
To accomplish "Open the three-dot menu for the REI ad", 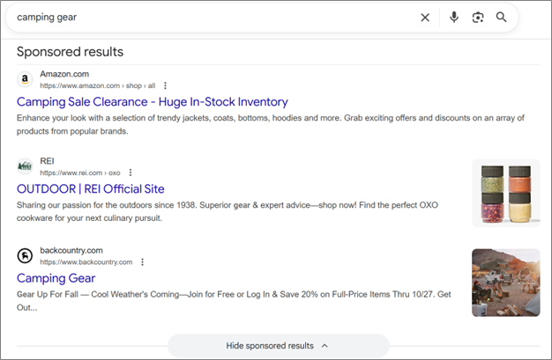I will (x=131, y=173).
